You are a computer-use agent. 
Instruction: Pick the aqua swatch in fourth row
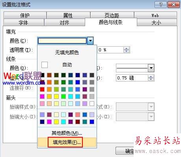click(x=71, y=96)
